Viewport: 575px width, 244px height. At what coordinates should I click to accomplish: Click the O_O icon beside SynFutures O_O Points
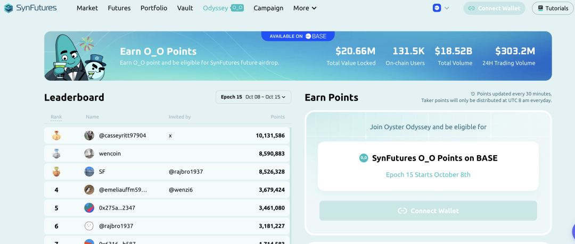364,158
